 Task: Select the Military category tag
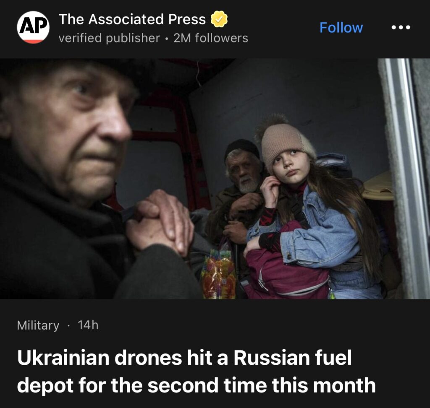(x=38, y=325)
